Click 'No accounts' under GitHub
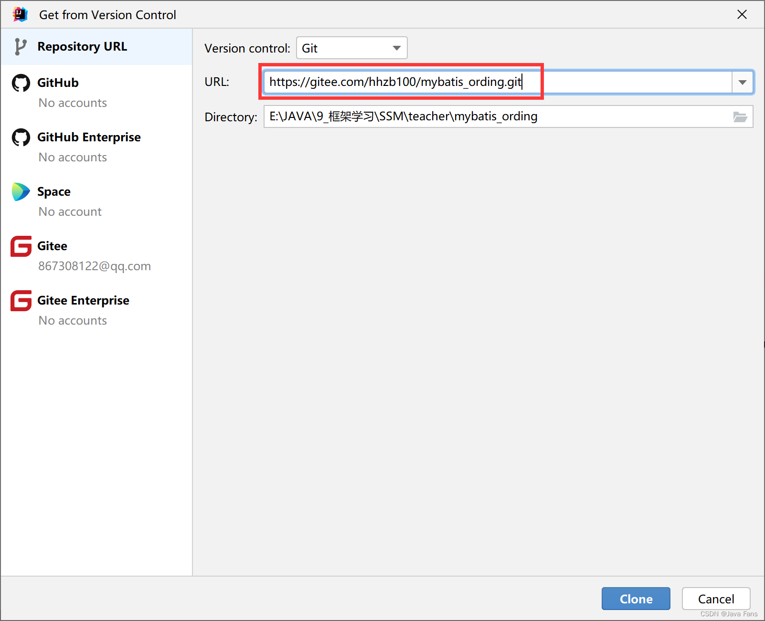 [x=73, y=103]
